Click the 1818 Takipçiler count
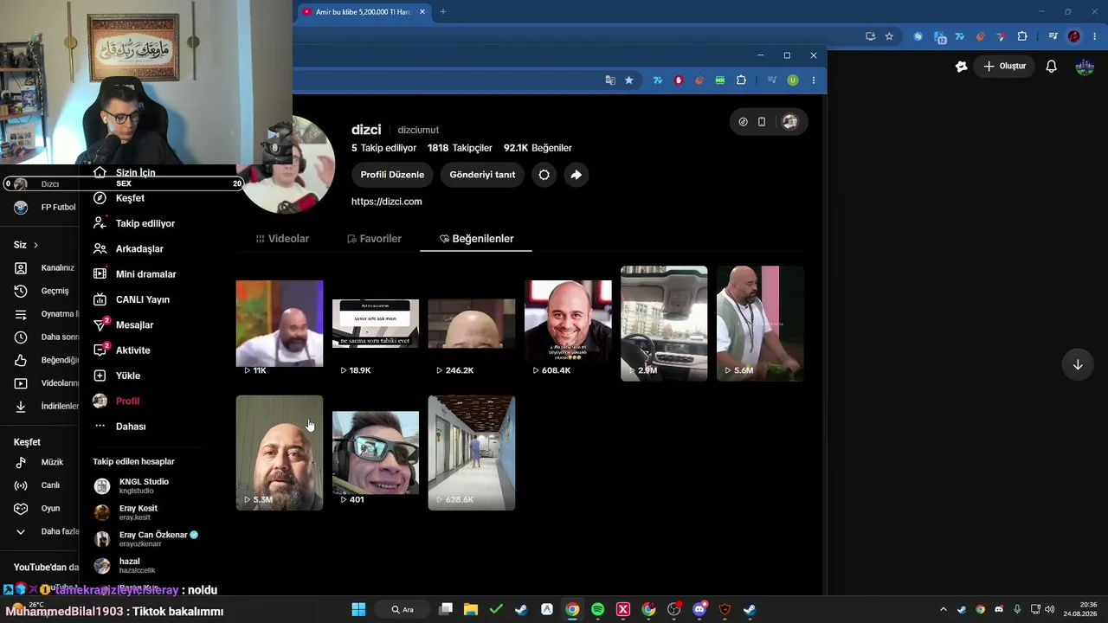The height and width of the screenshot is (623, 1108). [460, 148]
